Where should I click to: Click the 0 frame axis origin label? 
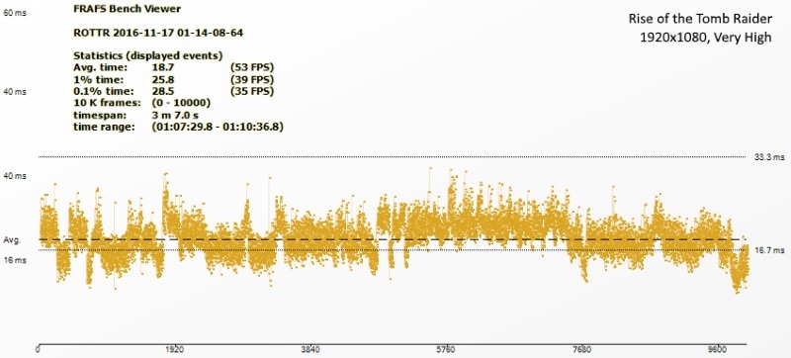point(39,349)
